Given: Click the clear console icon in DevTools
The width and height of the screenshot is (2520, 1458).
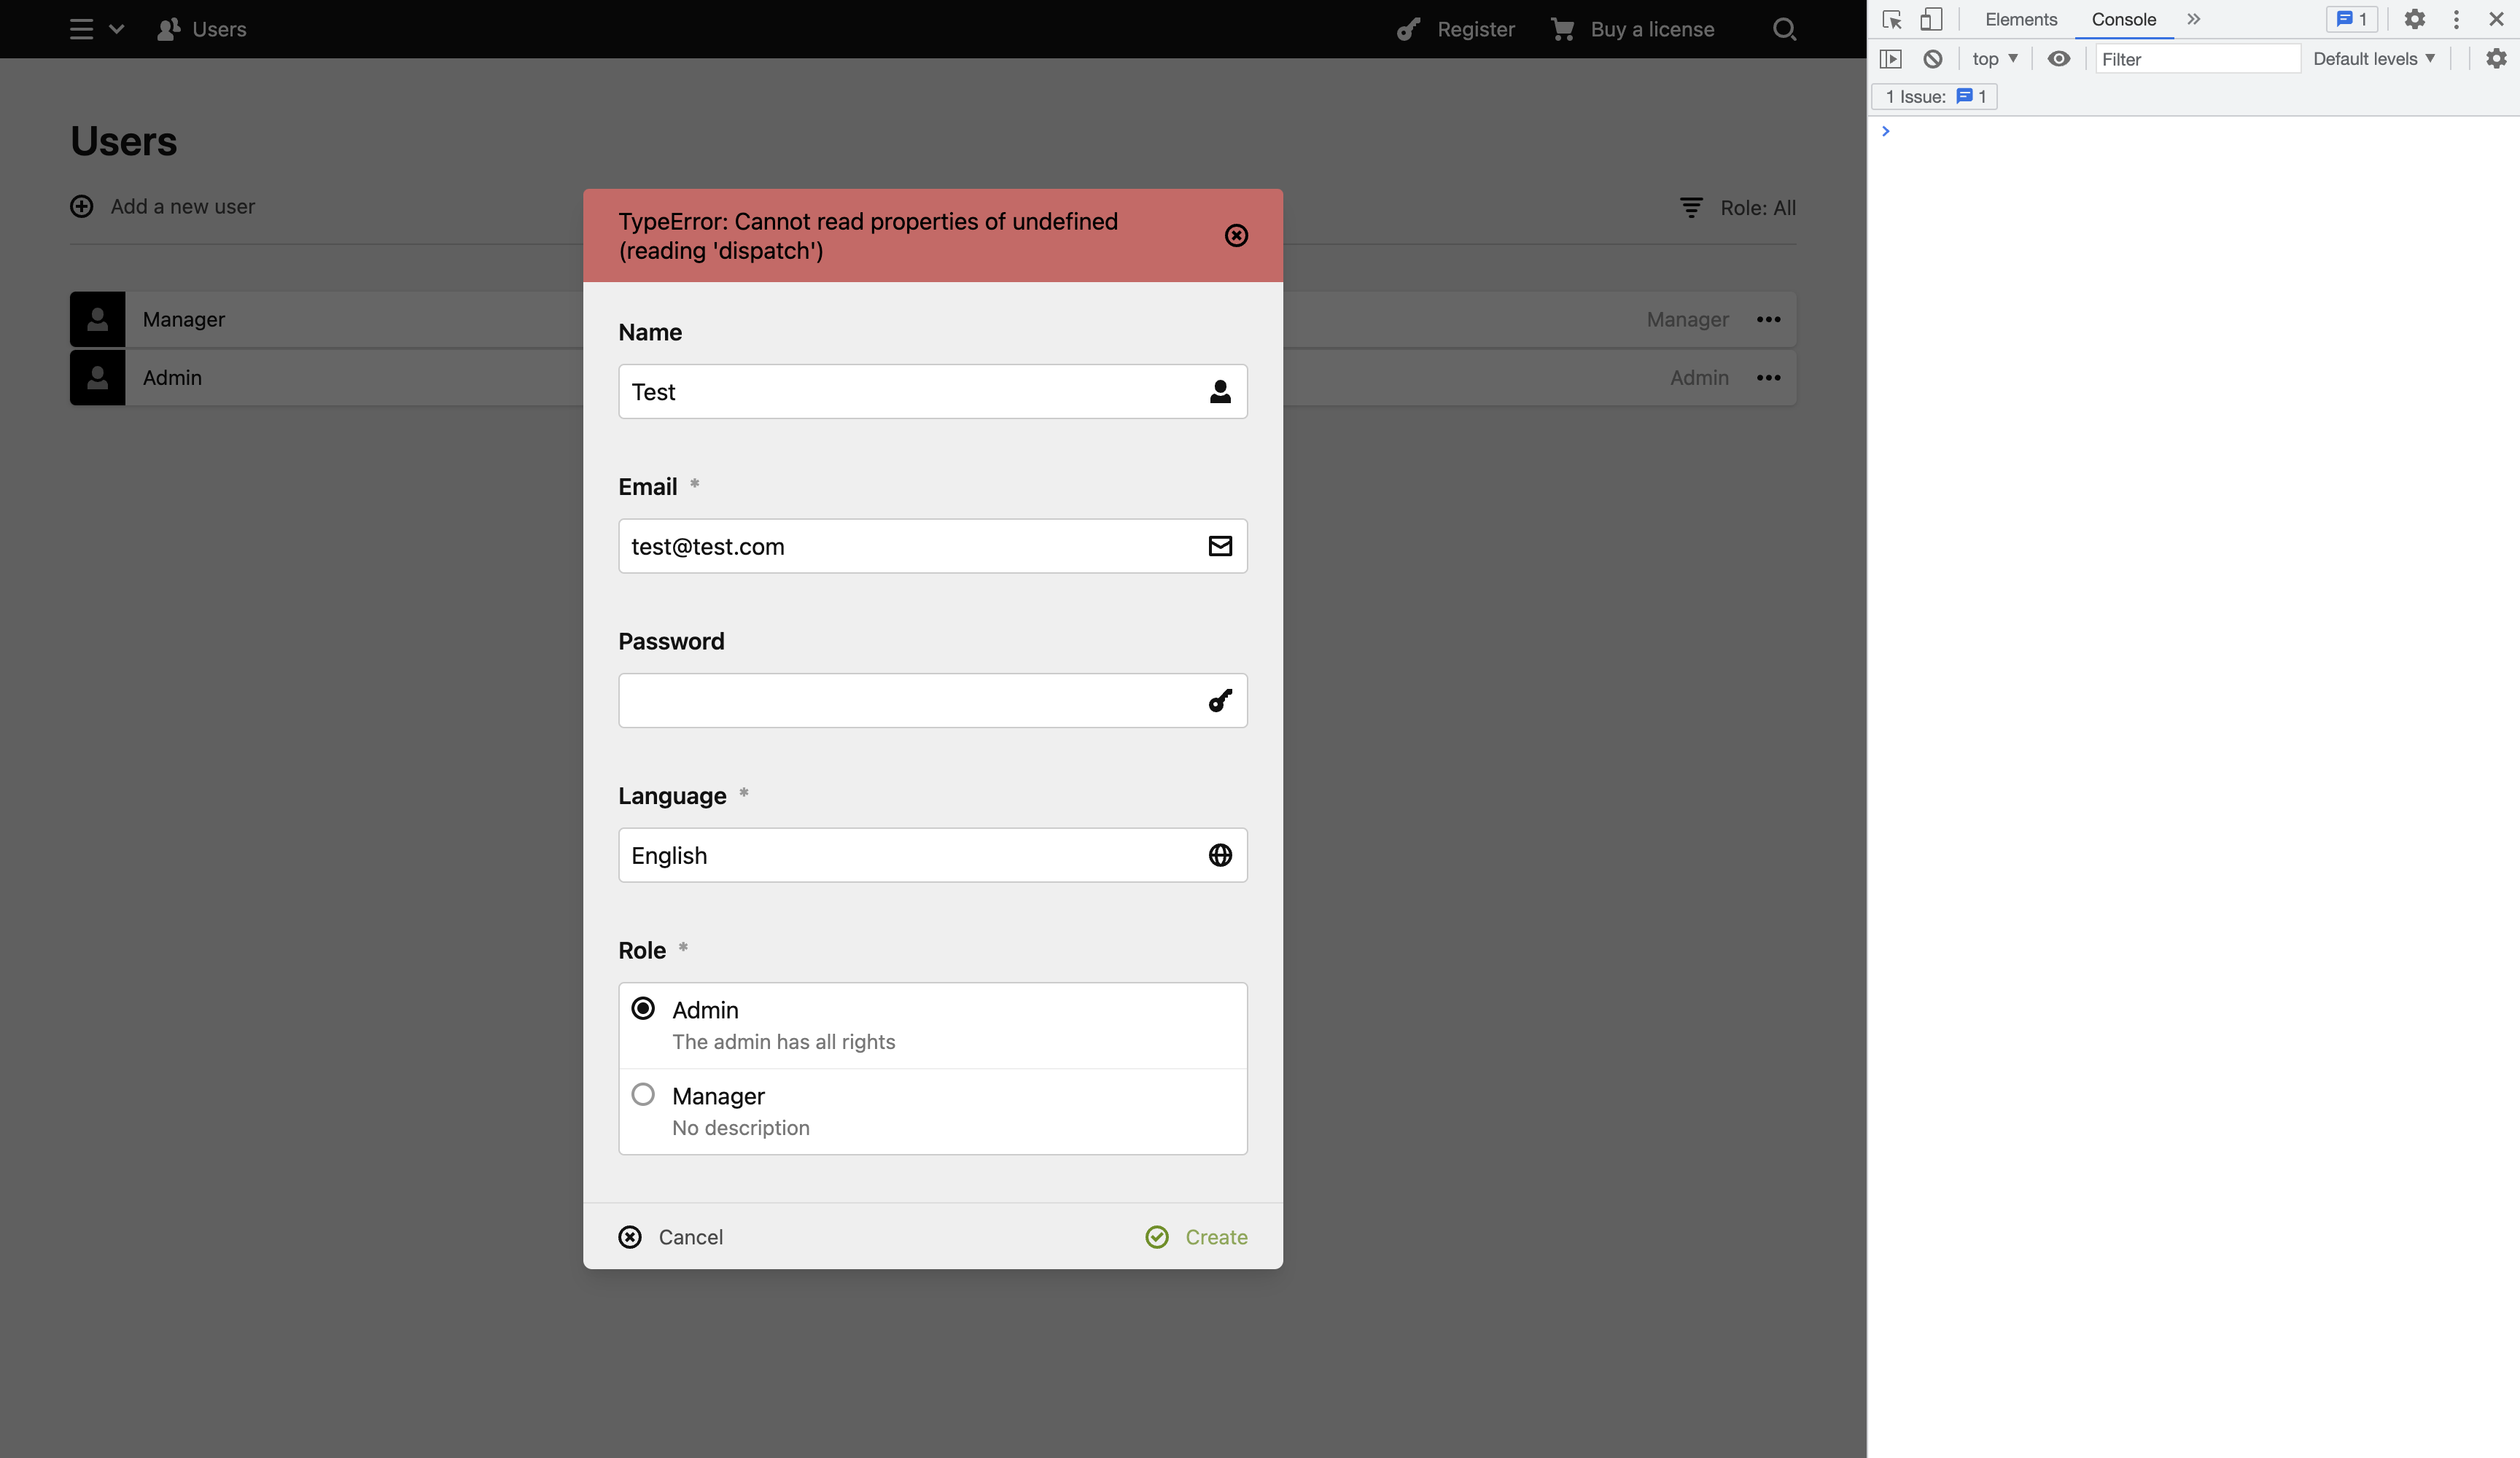Looking at the screenshot, I should [1932, 58].
